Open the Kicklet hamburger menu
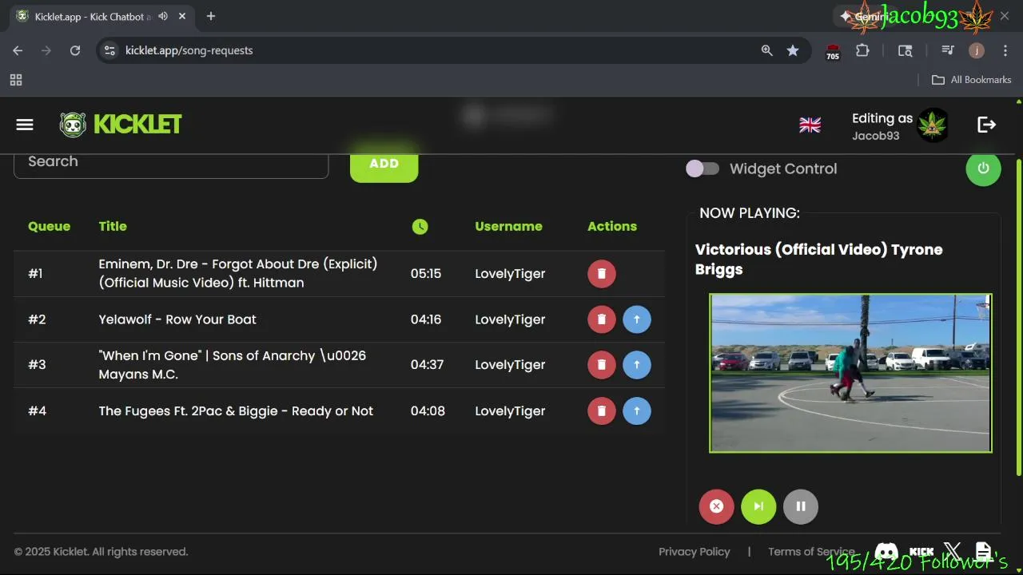 25,125
